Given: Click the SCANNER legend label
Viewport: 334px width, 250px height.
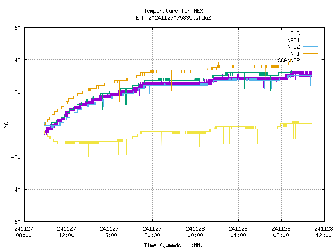Looking at the screenshot, I should point(289,60).
